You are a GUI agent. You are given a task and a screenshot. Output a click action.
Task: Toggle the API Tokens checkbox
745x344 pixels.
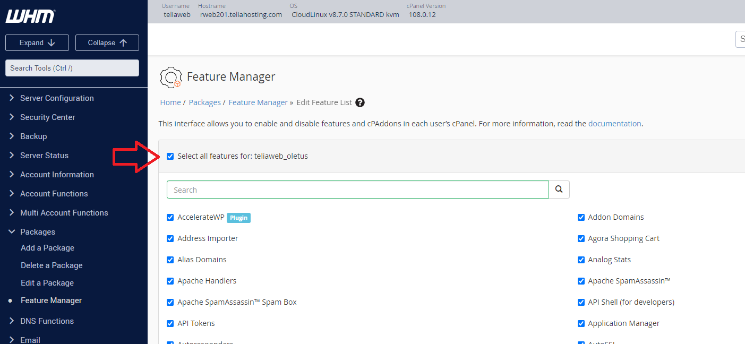click(170, 323)
